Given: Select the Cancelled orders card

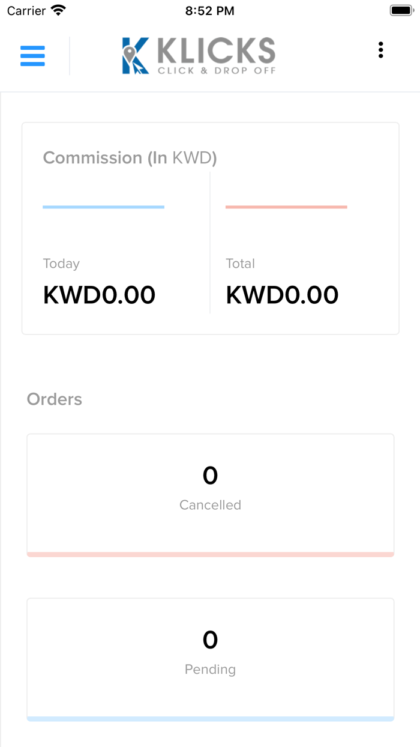Looking at the screenshot, I should pos(210,494).
